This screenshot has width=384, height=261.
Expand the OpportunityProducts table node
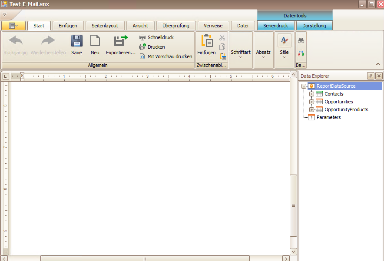311,110
